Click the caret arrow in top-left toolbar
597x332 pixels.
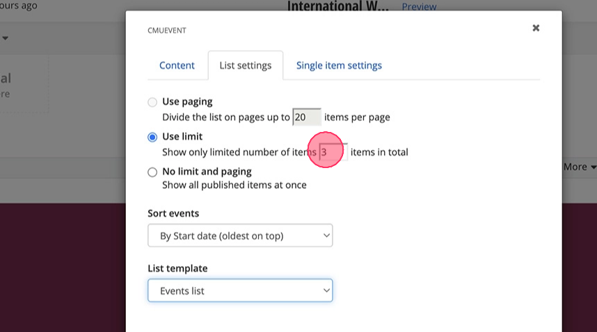pyautogui.click(x=5, y=38)
